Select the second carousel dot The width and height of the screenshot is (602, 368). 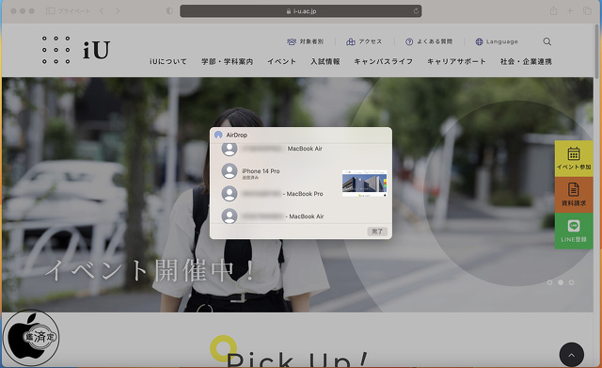[x=561, y=282]
